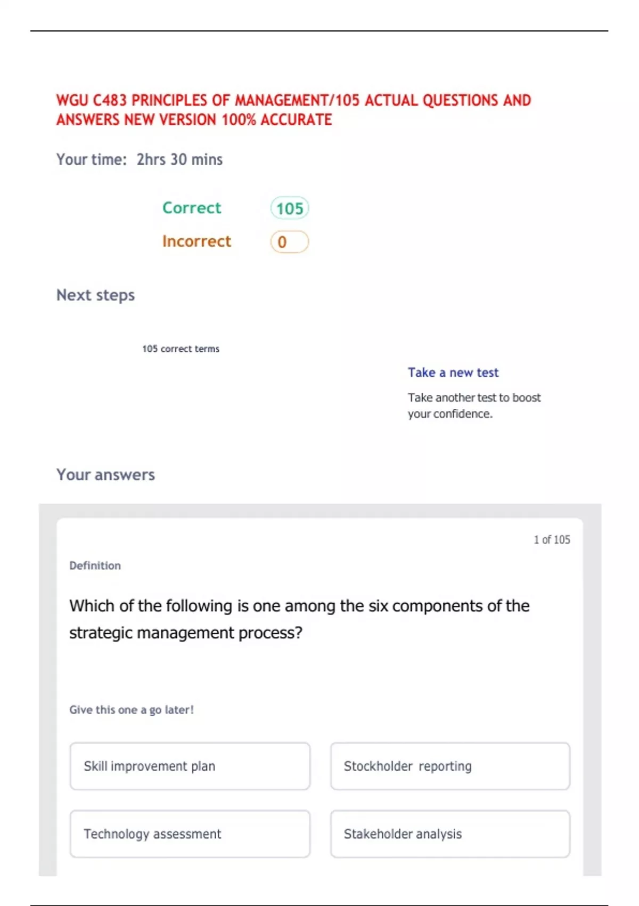
Task: Click the "Next steps" heading
Action: click(x=95, y=295)
